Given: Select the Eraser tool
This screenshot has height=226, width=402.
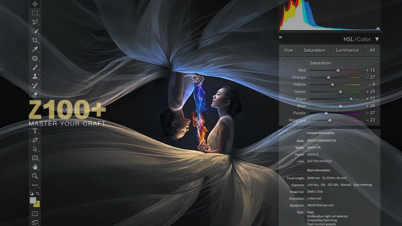Looking at the screenshot, I should click(35, 94).
